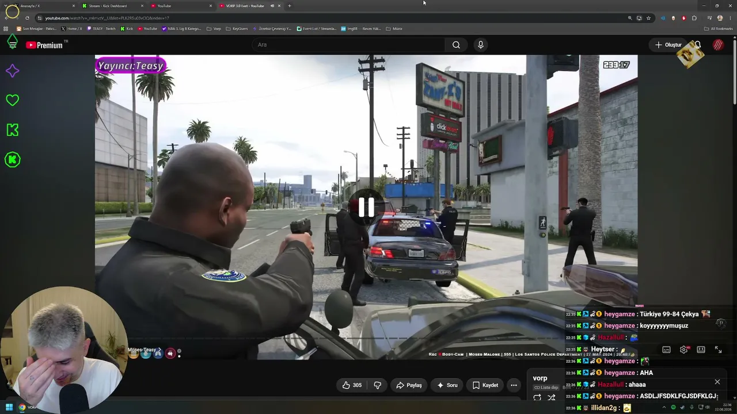Expand the All Bookmarks folder
The width and height of the screenshot is (737, 414).
[x=719, y=29]
